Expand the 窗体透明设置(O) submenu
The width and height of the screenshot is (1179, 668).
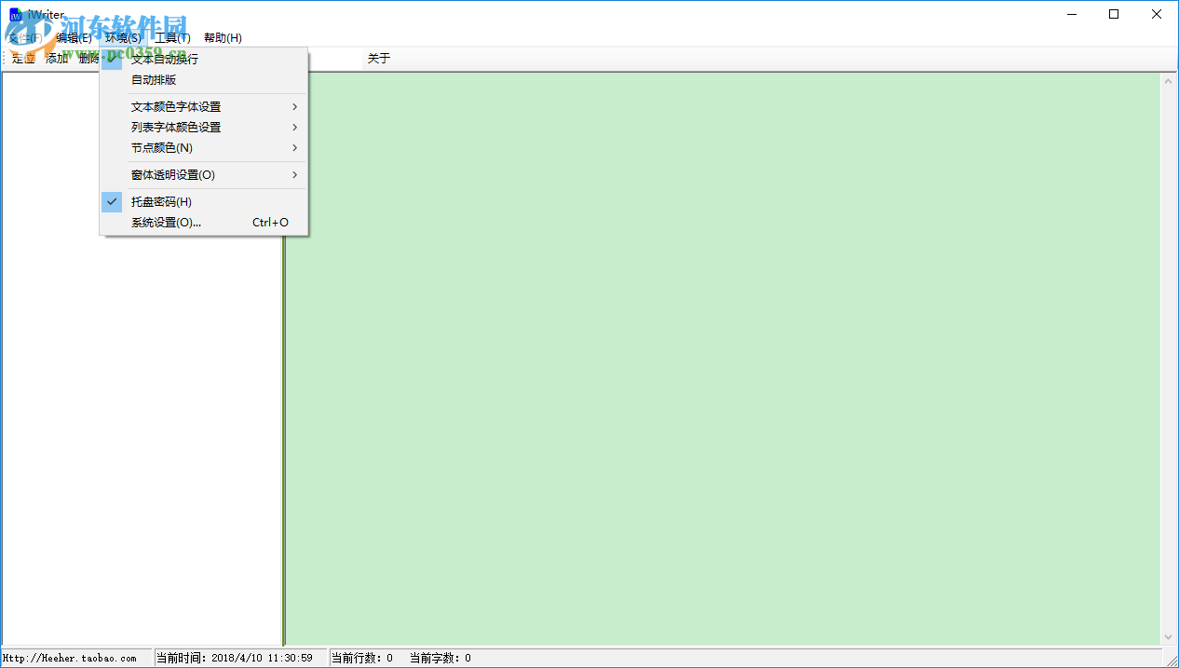[171, 174]
